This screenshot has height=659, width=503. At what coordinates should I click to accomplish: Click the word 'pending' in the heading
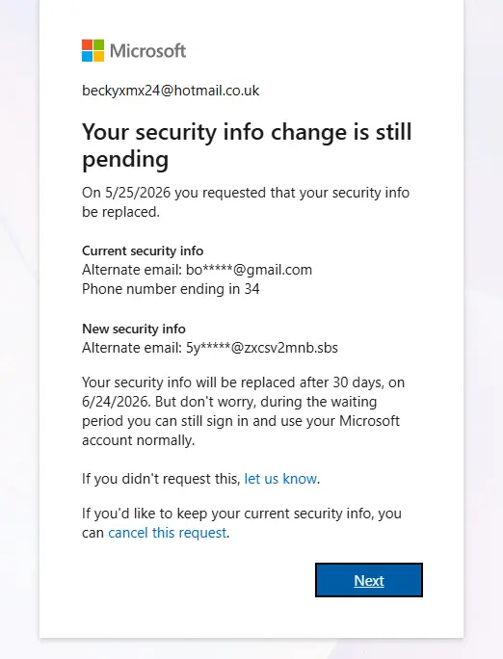pyautogui.click(x=125, y=160)
